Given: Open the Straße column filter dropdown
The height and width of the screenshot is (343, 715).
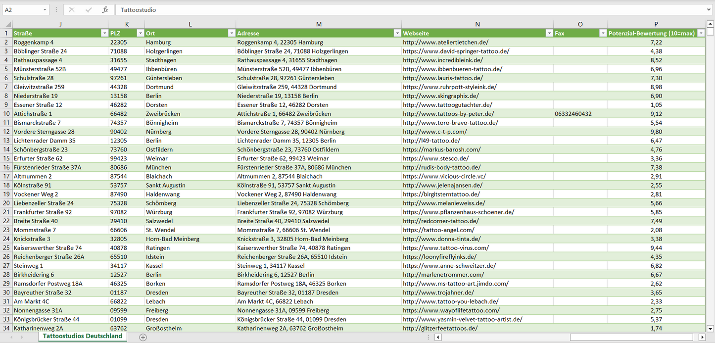Looking at the screenshot, I should (x=104, y=33).
